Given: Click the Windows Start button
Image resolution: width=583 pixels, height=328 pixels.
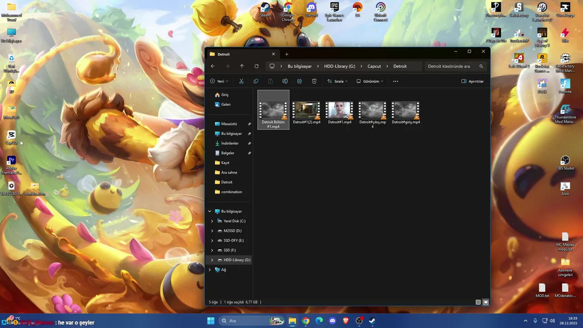Looking at the screenshot, I should click(211, 321).
